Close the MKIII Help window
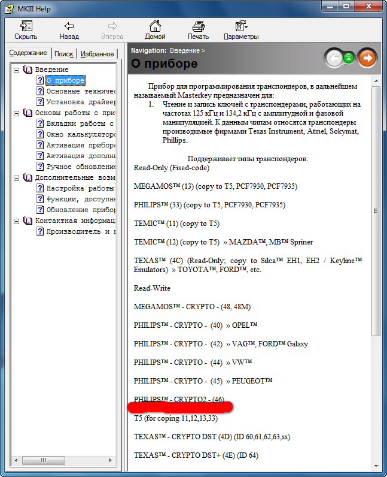 [x=368, y=7]
